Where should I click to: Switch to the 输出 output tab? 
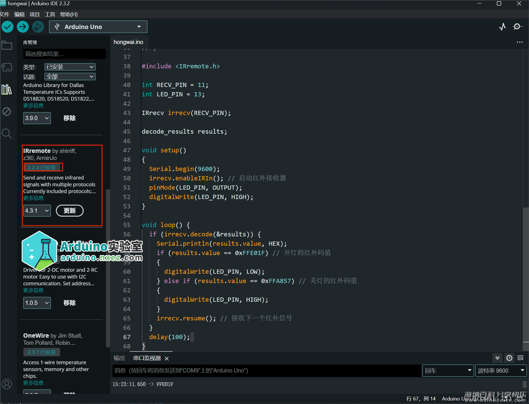(x=119, y=358)
